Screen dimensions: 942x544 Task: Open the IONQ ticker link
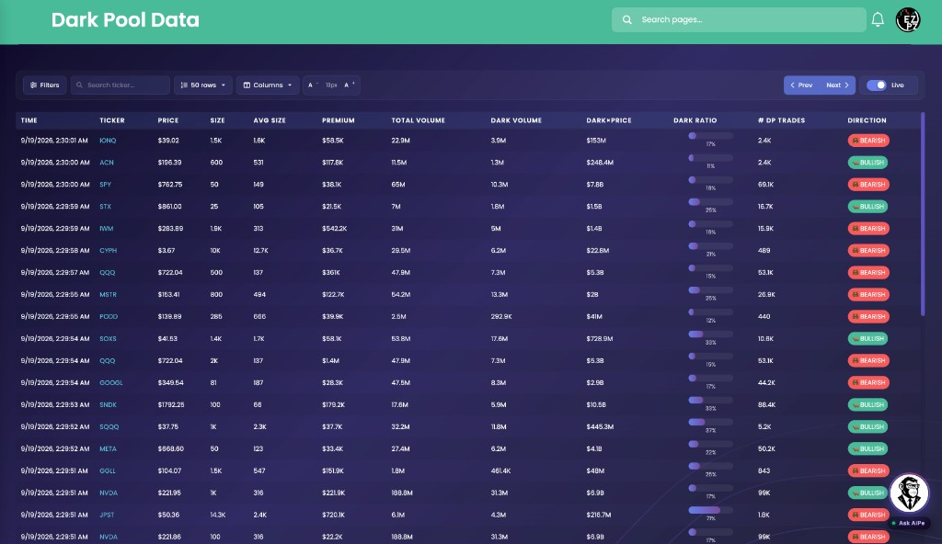pos(108,141)
